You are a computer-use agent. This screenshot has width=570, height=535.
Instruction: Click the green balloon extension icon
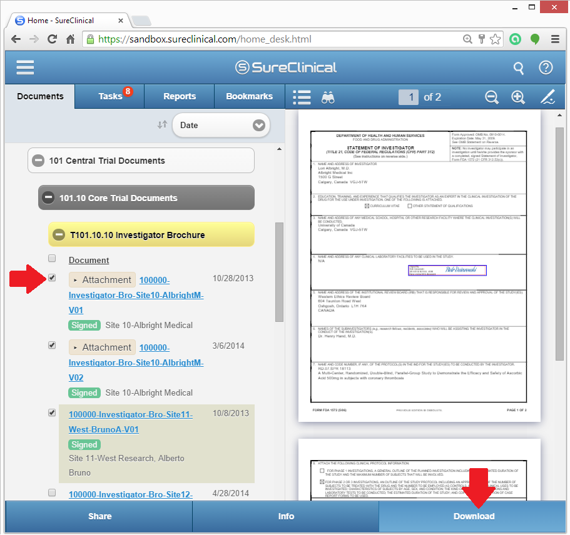pos(535,39)
